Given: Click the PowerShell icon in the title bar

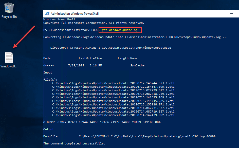Looking at the screenshot, I should pos(48,13).
